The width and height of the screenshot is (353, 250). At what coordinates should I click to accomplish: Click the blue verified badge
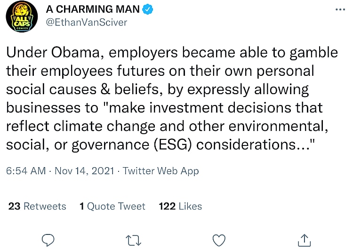pyautogui.click(x=148, y=9)
